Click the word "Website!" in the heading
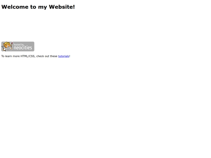 (62, 7)
